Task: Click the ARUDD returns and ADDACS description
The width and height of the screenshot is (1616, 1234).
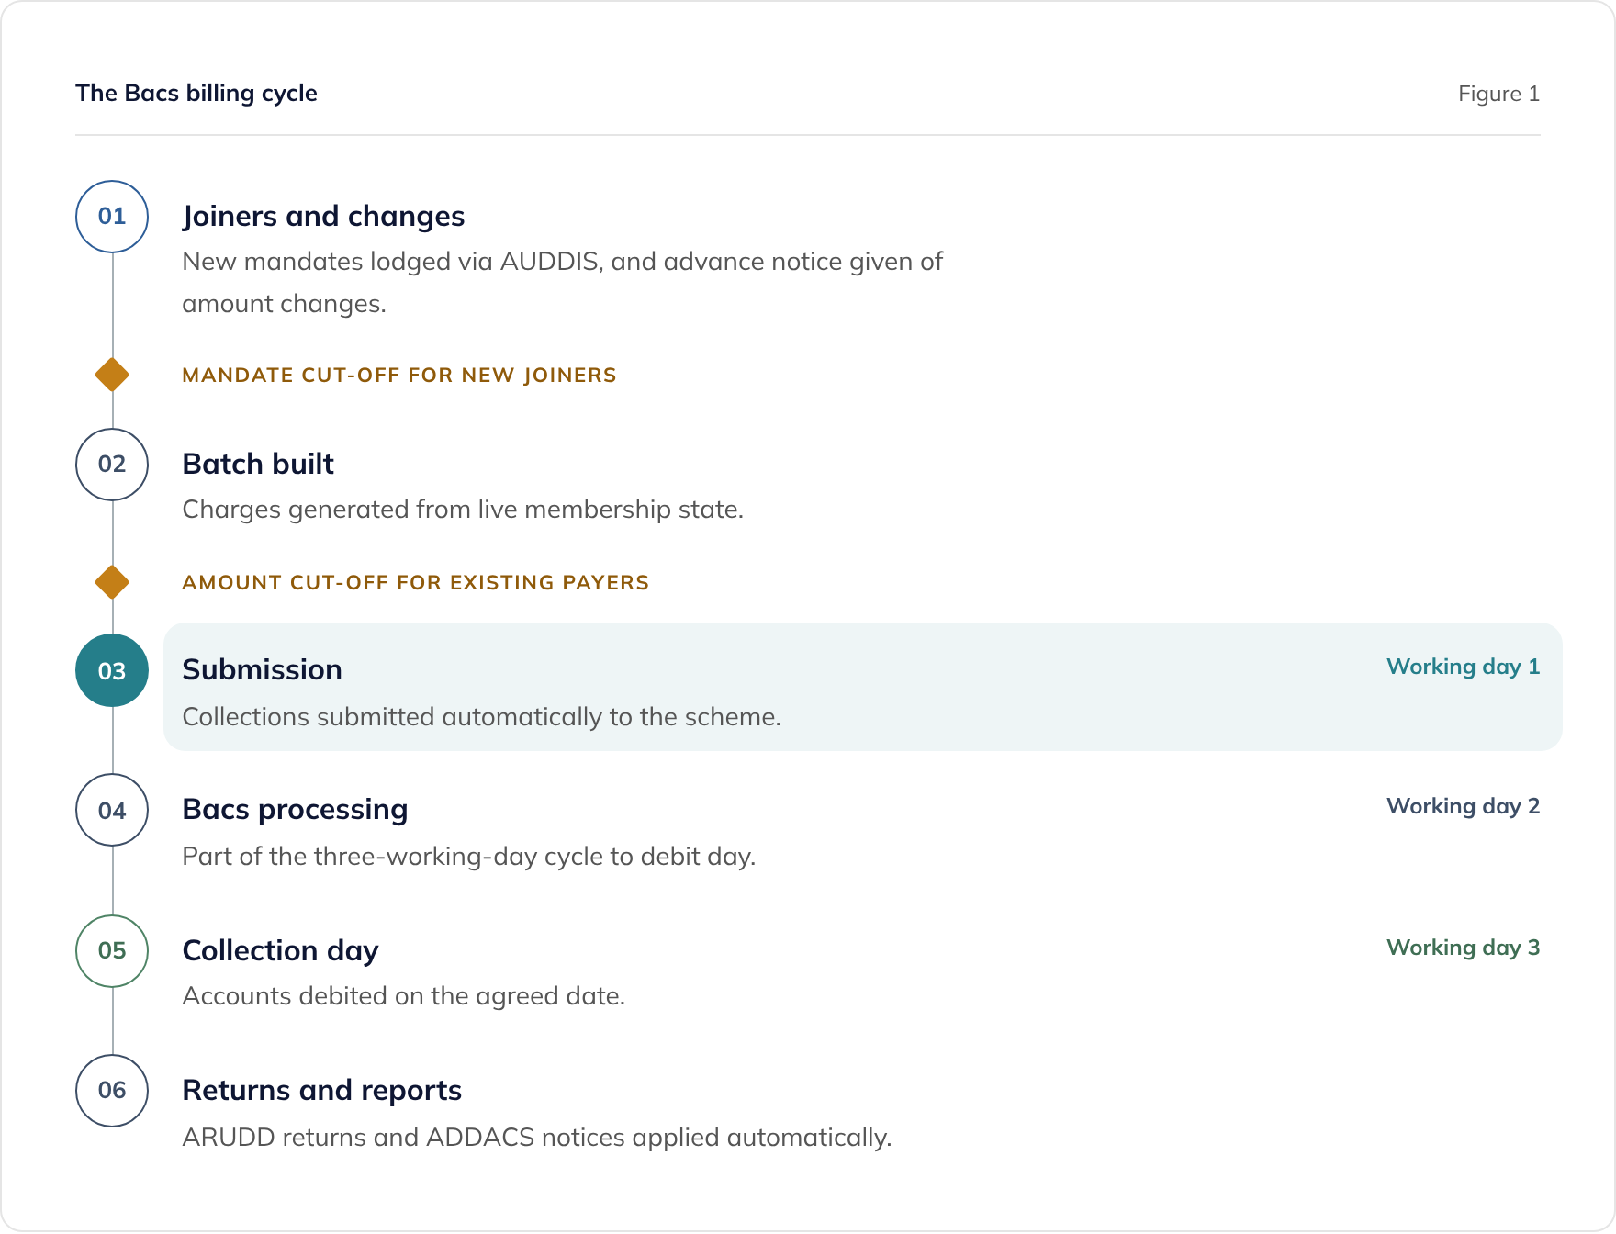Action: 537,1138
